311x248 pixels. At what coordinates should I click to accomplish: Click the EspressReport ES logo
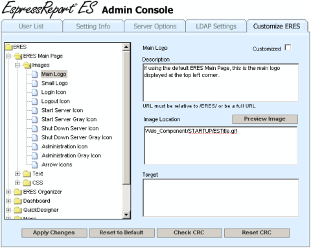[x=49, y=9]
